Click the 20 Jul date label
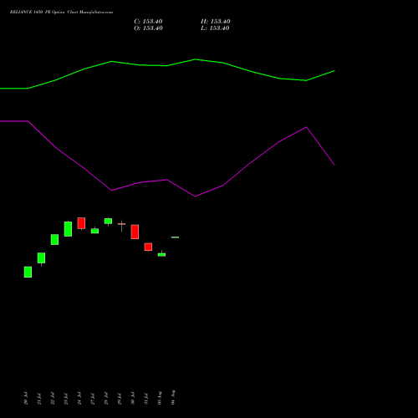 (x=26, y=399)
